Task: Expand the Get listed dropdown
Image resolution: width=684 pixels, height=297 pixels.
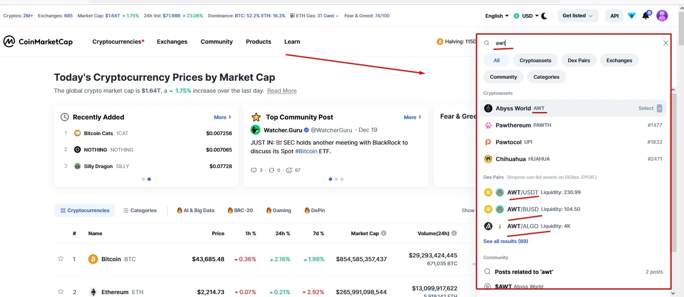Action: 578,16
